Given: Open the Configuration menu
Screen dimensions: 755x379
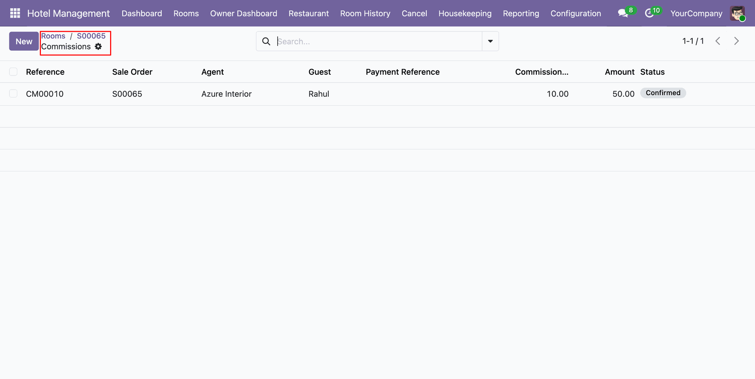Looking at the screenshot, I should (x=576, y=13).
